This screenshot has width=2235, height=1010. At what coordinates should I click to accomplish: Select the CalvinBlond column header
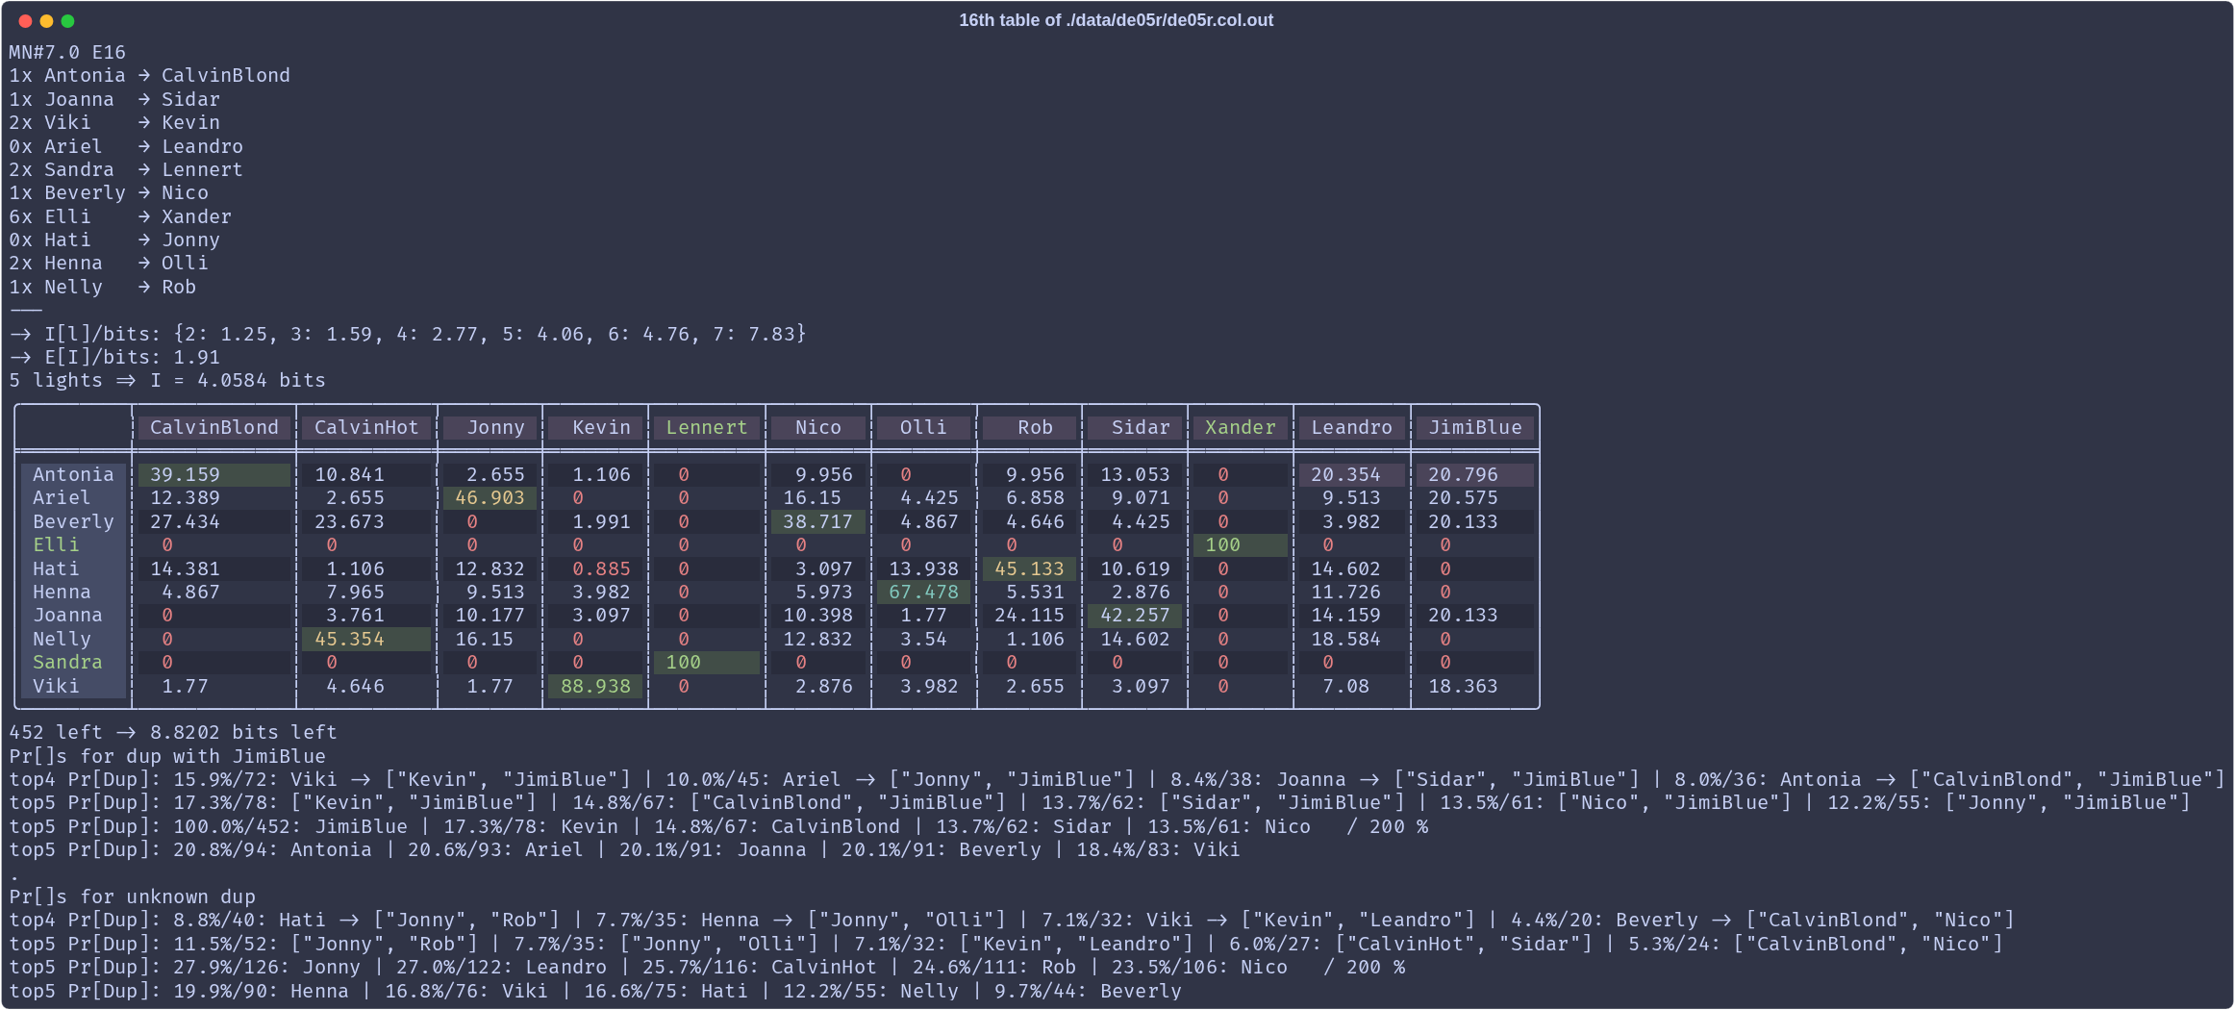(213, 428)
